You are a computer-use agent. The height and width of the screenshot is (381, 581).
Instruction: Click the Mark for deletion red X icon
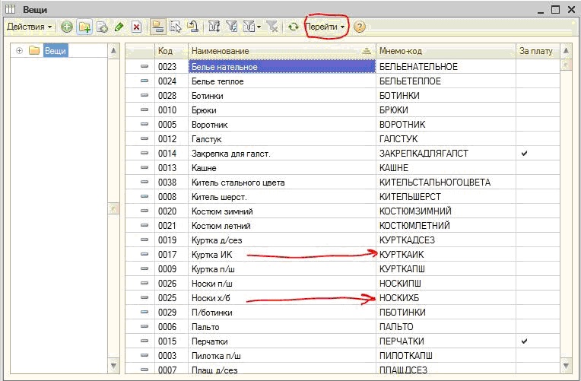(x=136, y=27)
